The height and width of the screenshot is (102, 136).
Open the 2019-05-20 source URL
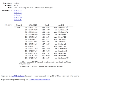coord(18,18)
